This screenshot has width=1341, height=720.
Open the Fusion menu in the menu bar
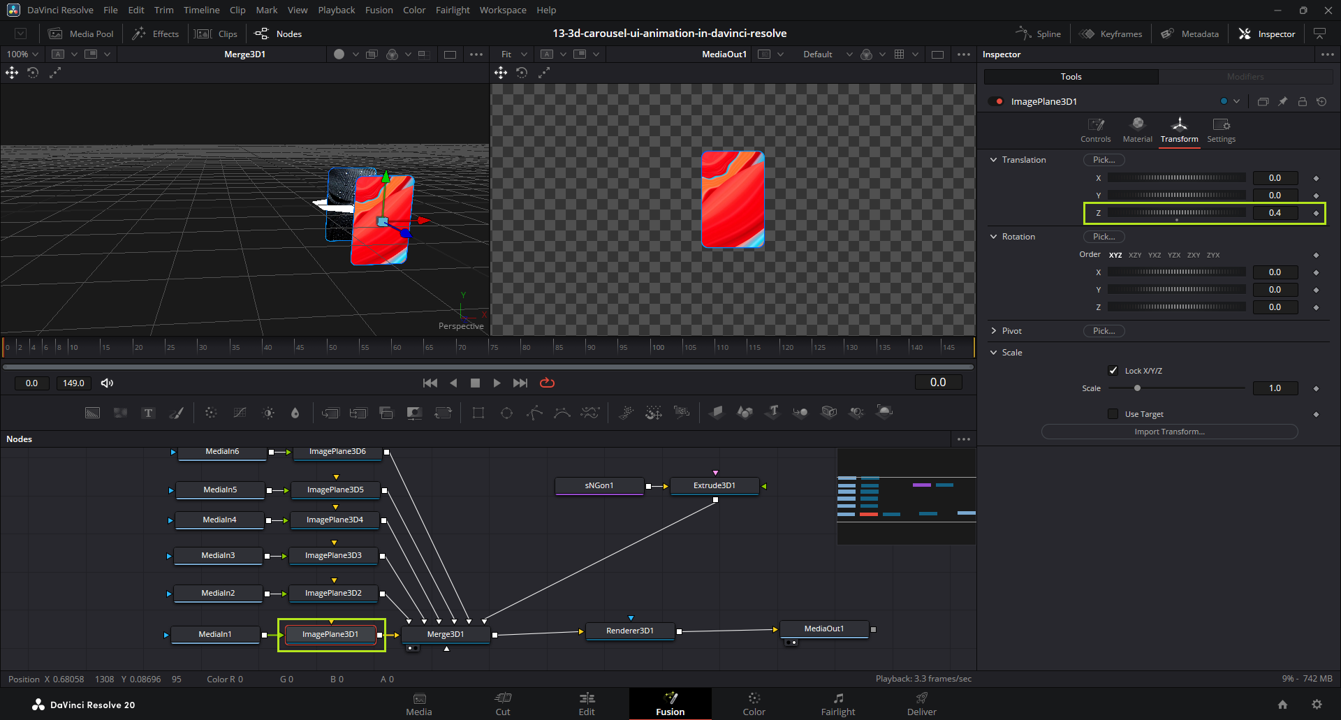coord(379,10)
